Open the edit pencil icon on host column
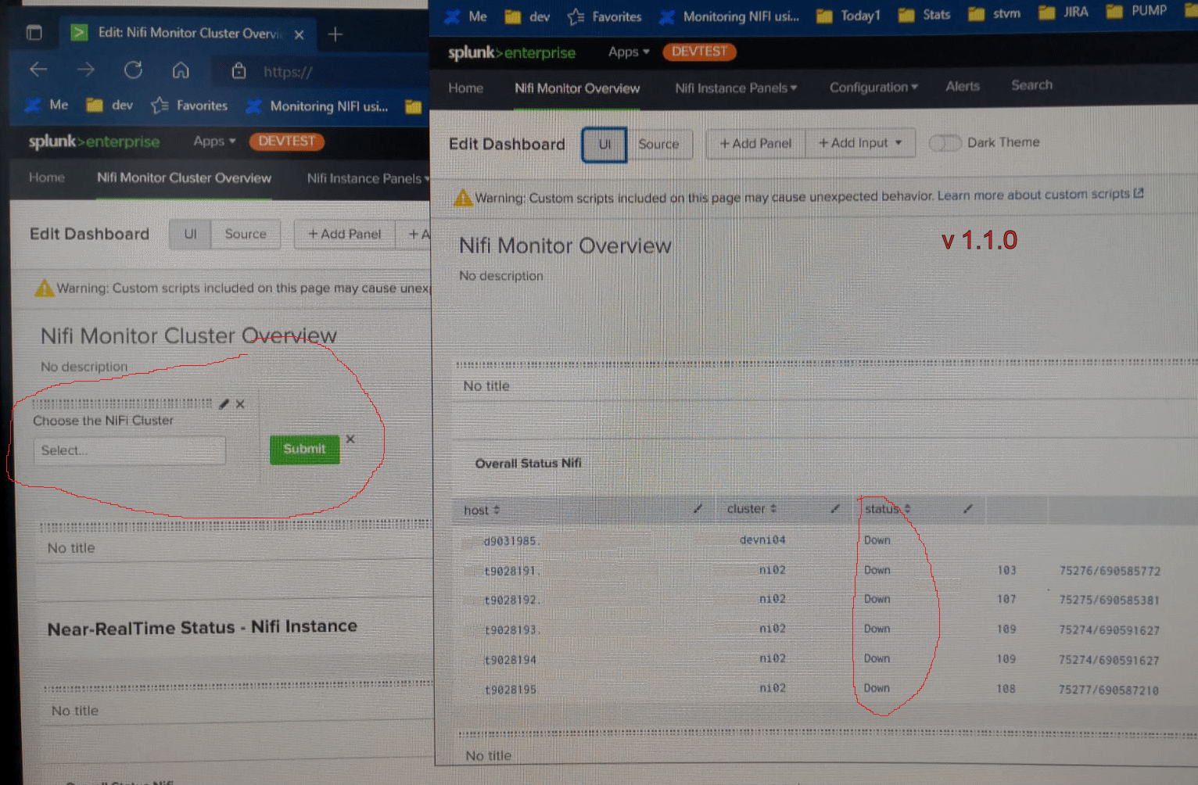 tap(698, 509)
